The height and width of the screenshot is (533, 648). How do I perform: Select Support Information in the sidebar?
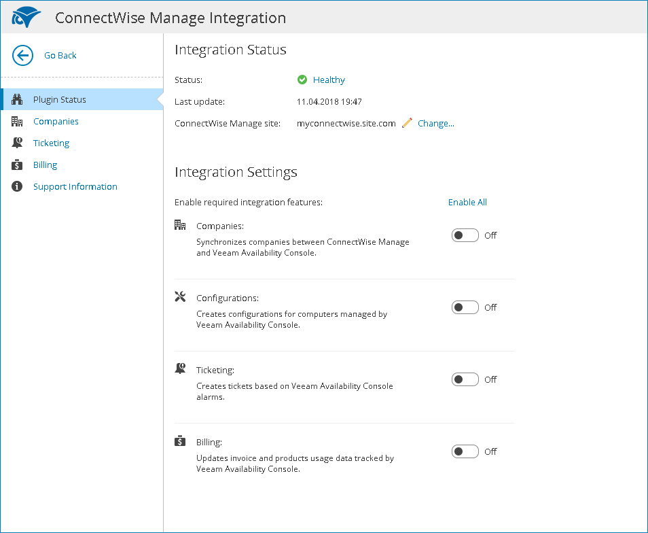point(75,186)
